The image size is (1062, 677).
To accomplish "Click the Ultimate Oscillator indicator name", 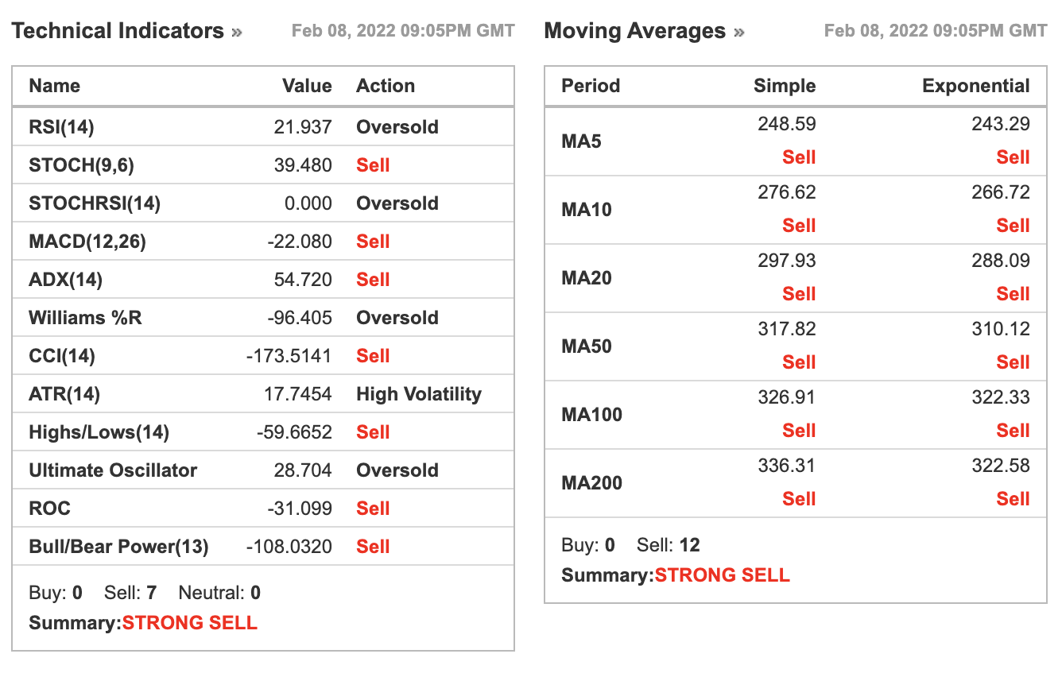I will (113, 470).
